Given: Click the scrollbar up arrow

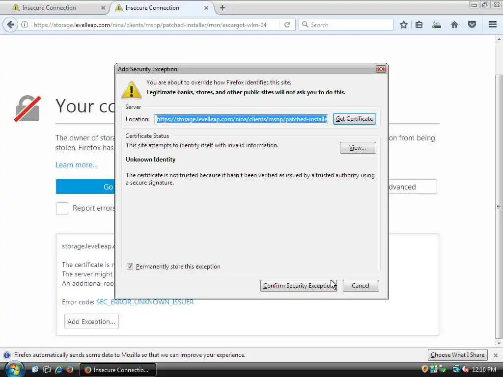Looking at the screenshot, I should (x=499, y=39).
